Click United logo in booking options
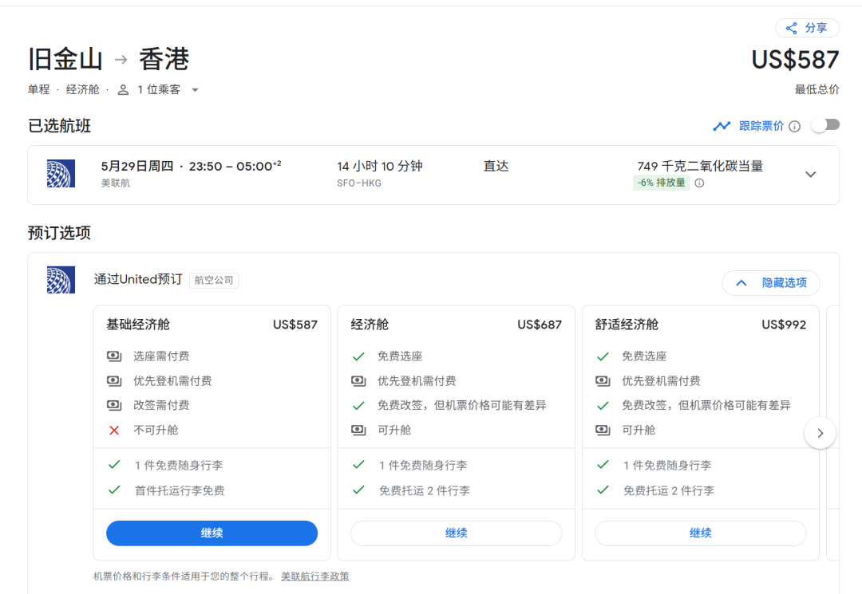This screenshot has height=594, width=862. click(61, 280)
